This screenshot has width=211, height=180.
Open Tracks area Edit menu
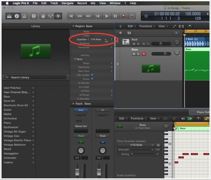tap(131, 26)
